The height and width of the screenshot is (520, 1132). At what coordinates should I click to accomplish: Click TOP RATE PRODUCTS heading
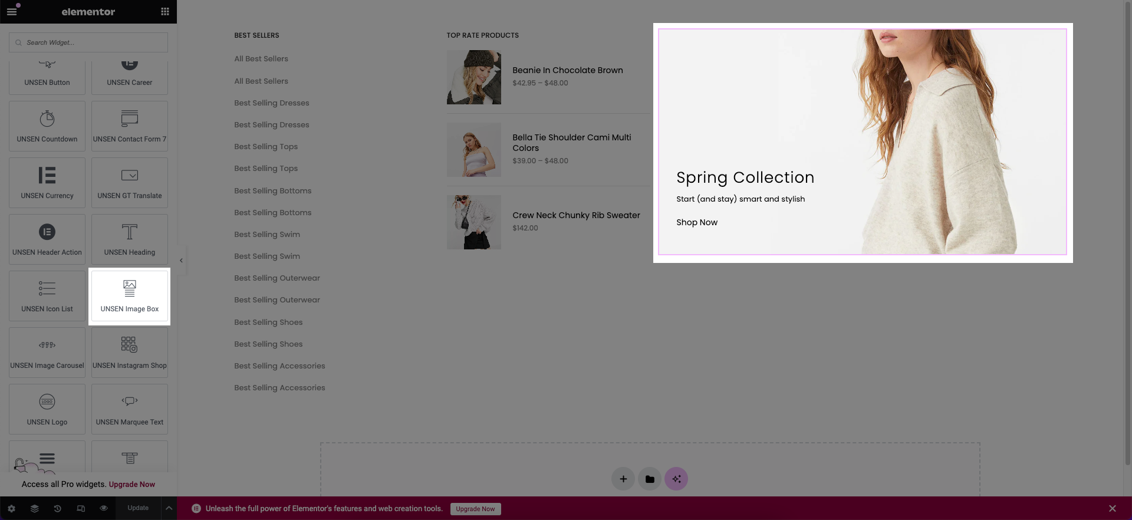[x=483, y=35]
